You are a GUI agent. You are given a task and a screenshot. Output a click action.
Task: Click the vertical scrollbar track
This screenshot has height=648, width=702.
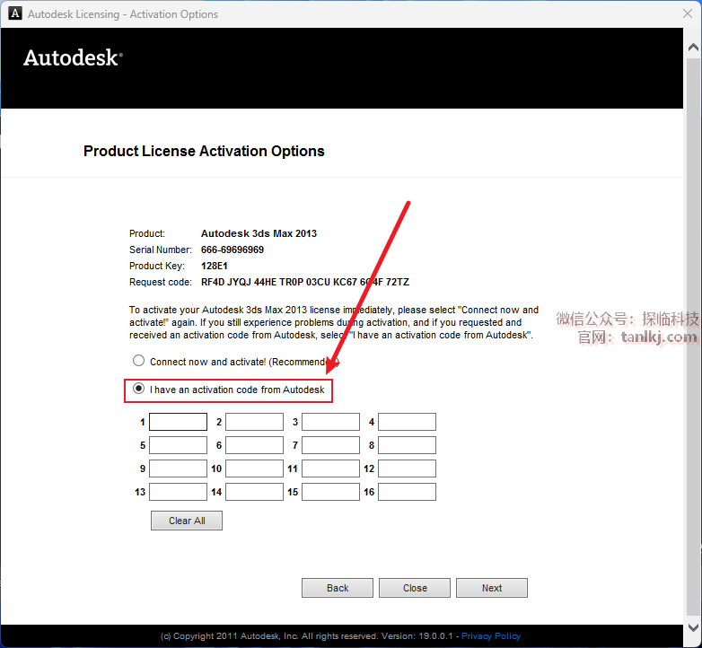(693, 337)
